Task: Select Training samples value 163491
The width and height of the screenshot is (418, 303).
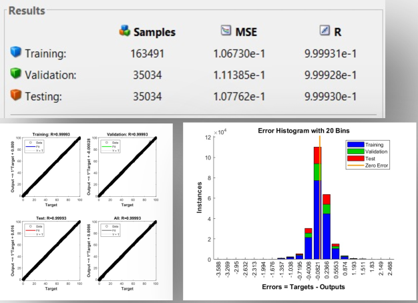Action: click(147, 54)
